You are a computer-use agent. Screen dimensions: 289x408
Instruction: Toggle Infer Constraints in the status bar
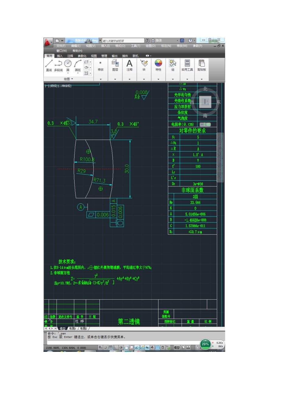click(x=100, y=347)
